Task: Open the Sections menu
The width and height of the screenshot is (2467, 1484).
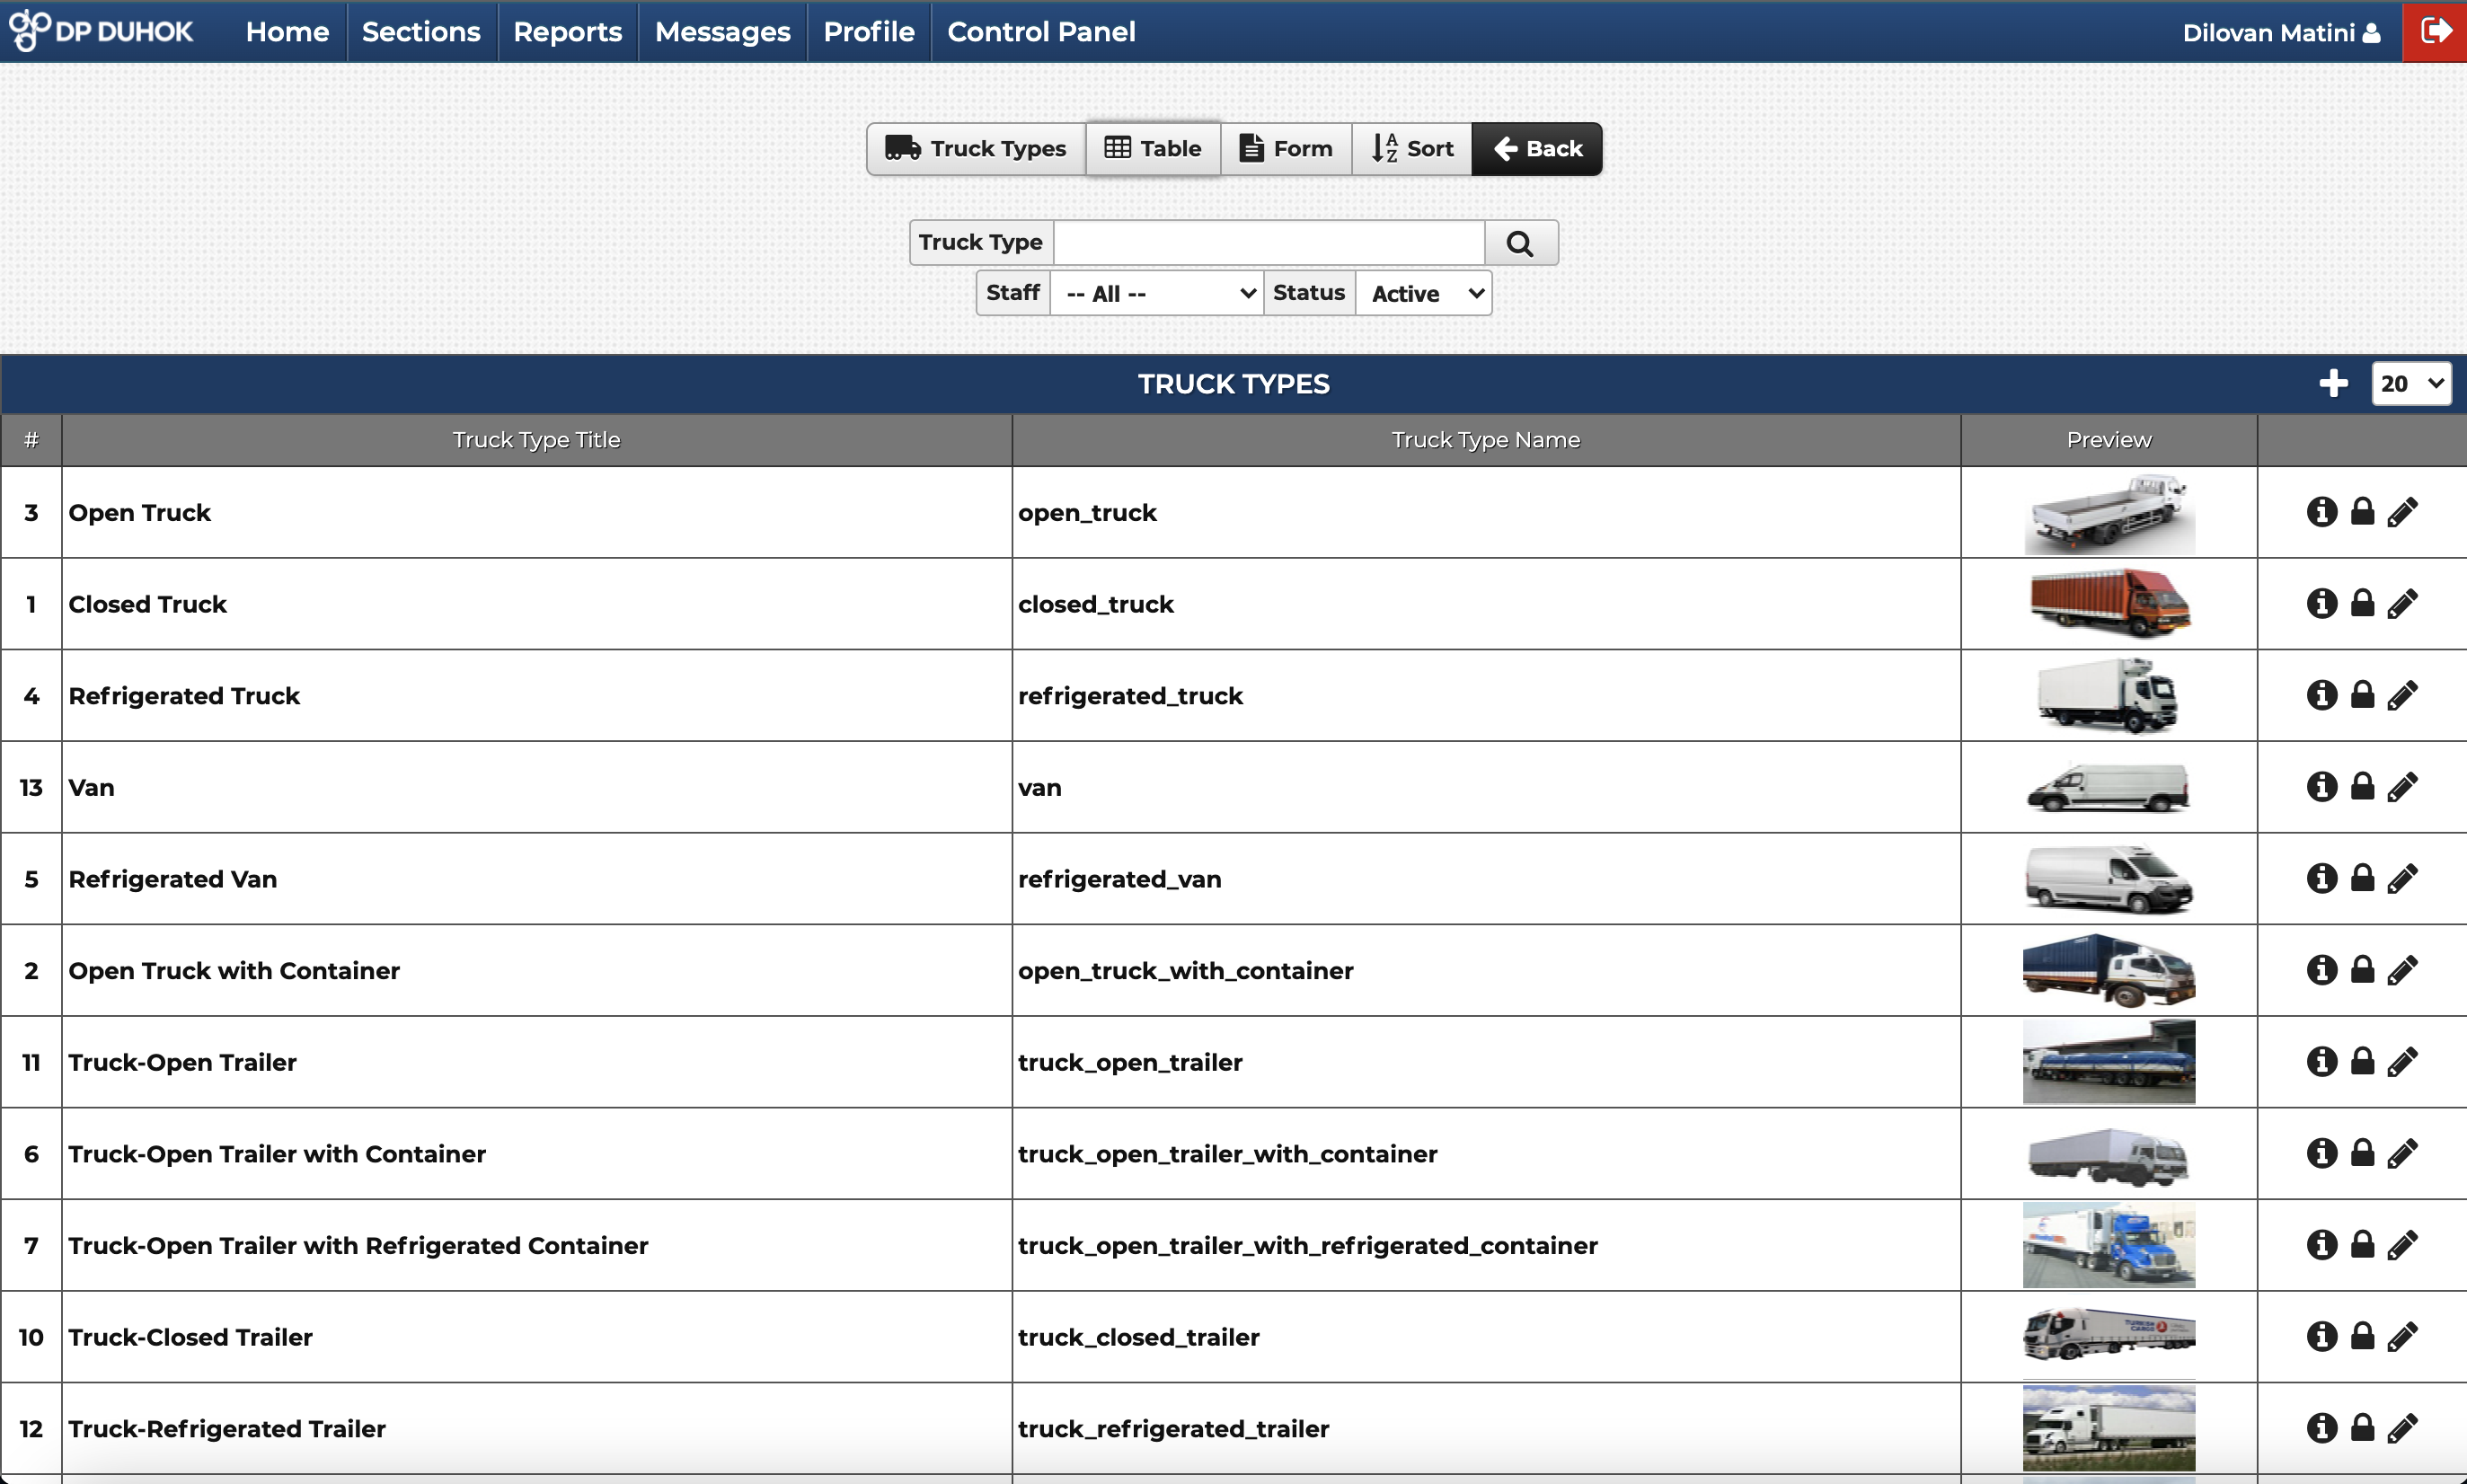Action: click(x=421, y=32)
